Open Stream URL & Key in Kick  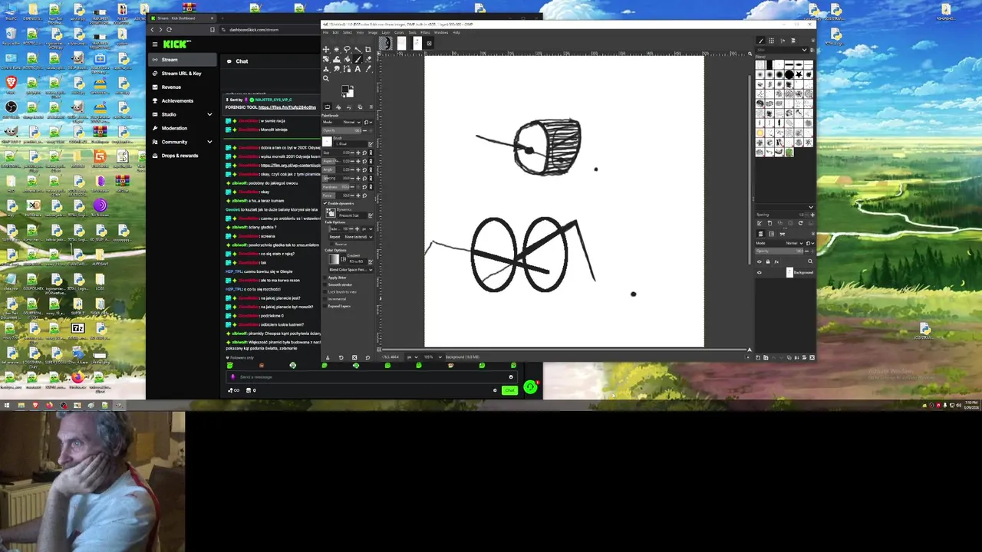pos(182,74)
